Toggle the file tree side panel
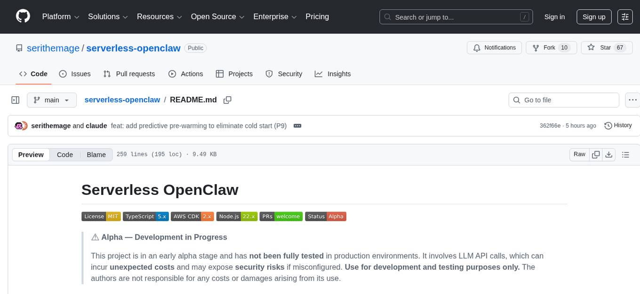Screen dimensions: 640x294 pyautogui.click(x=15, y=100)
